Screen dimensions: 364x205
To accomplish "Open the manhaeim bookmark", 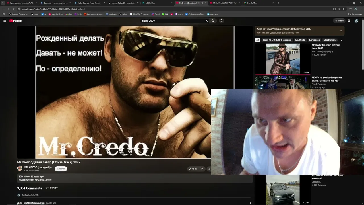I will coord(111,14).
